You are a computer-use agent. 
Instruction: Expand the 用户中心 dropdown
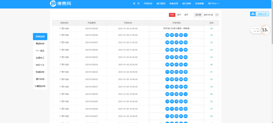tap(213, 4)
